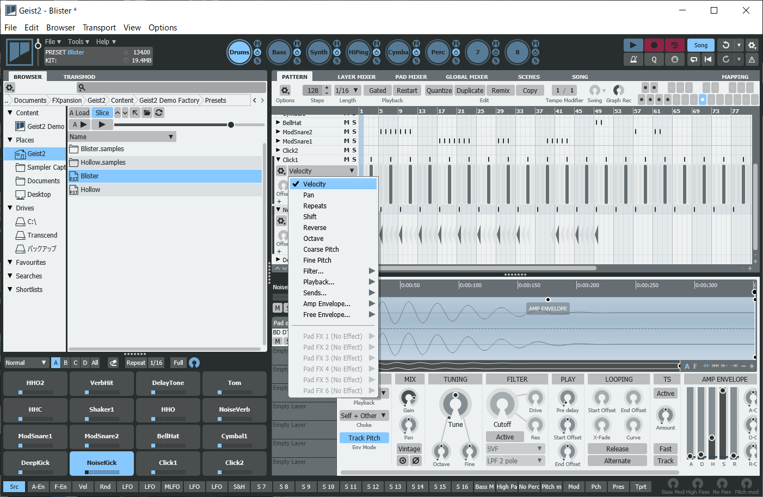Select the Drums engine circle
This screenshot has height=497, width=763.
pyautogui.click(x=239, y=52)
